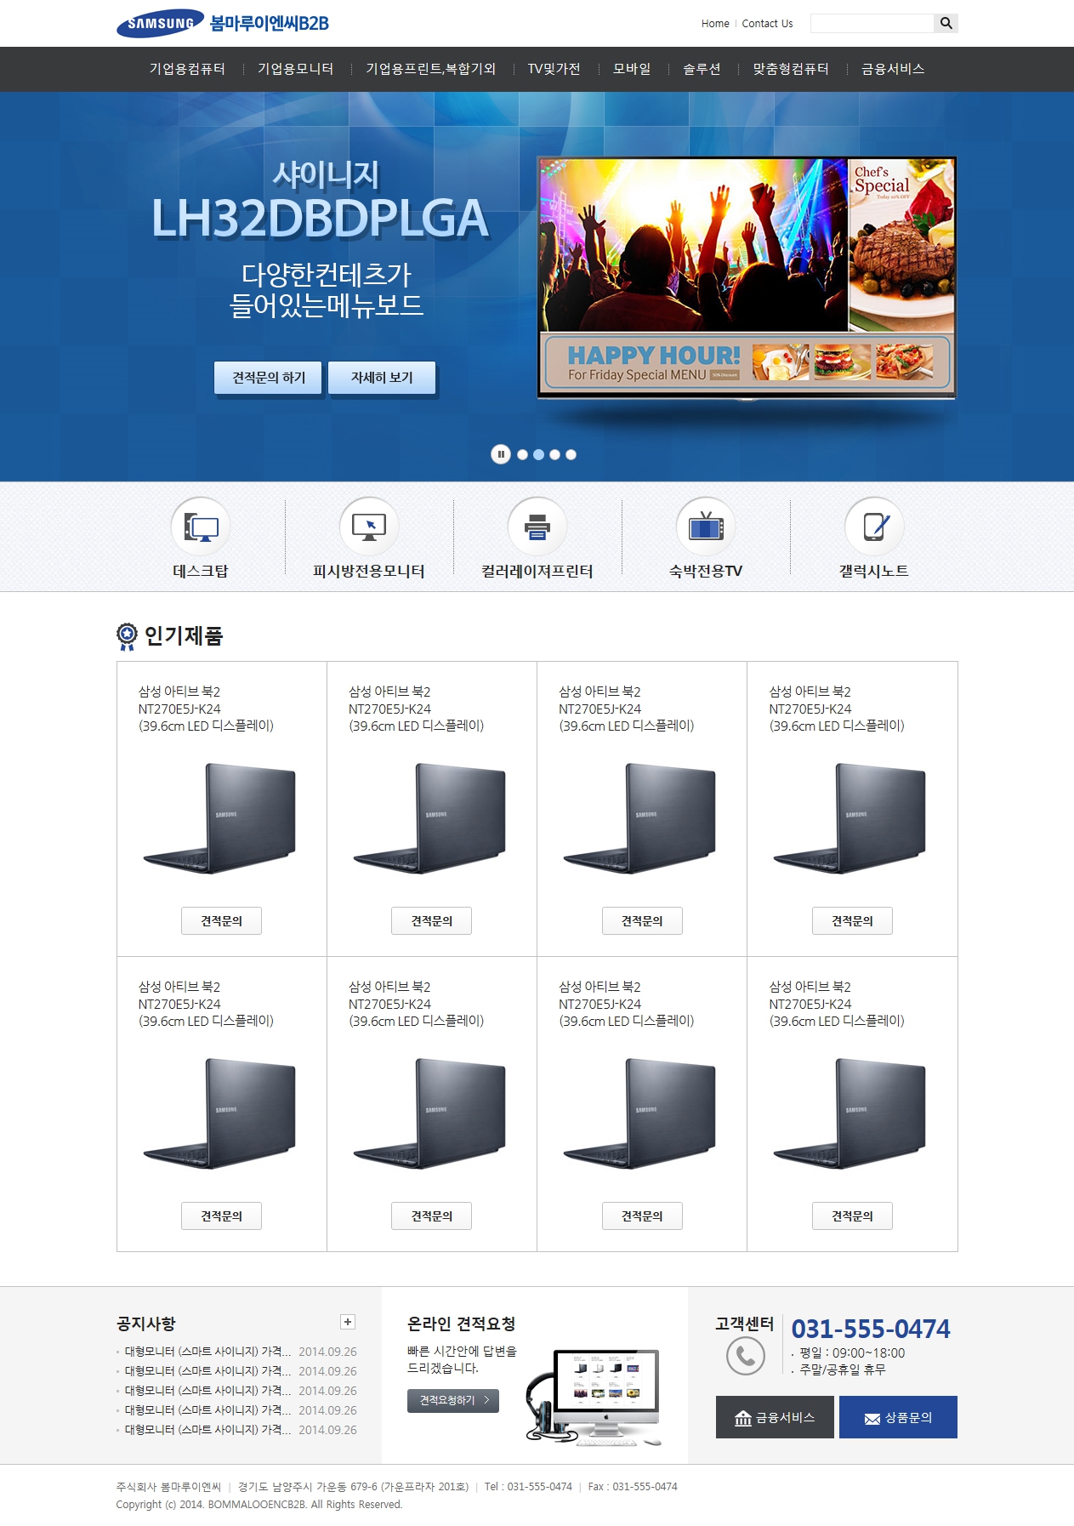Click the search magnifier icon in header
The image size is (1074, 1526).
click(946, 23)
